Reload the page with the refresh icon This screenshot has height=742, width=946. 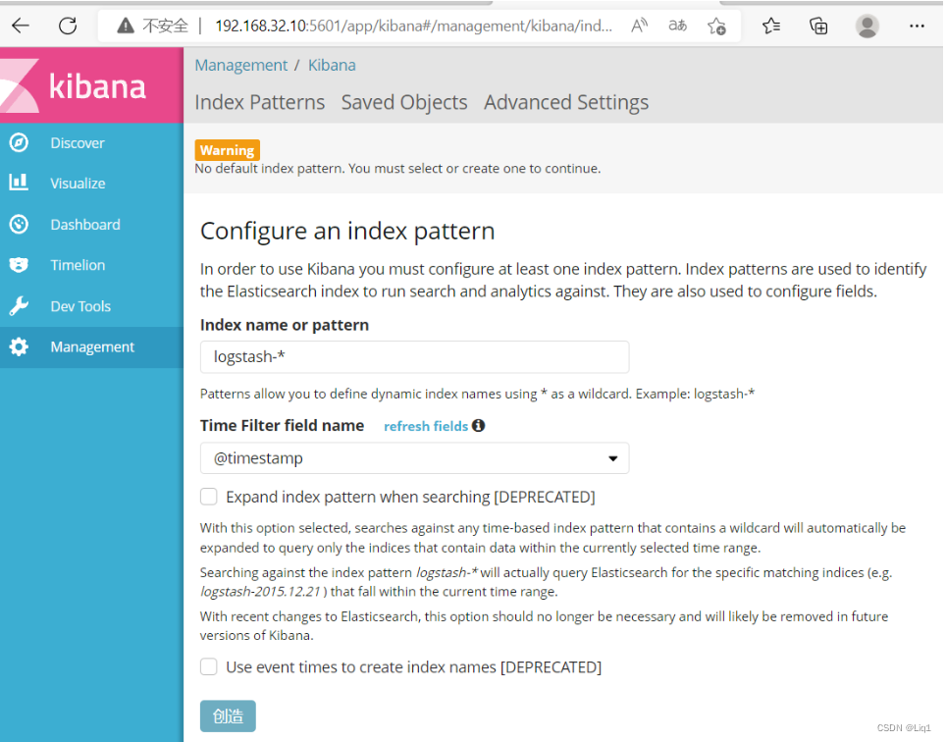click(68, 26)
